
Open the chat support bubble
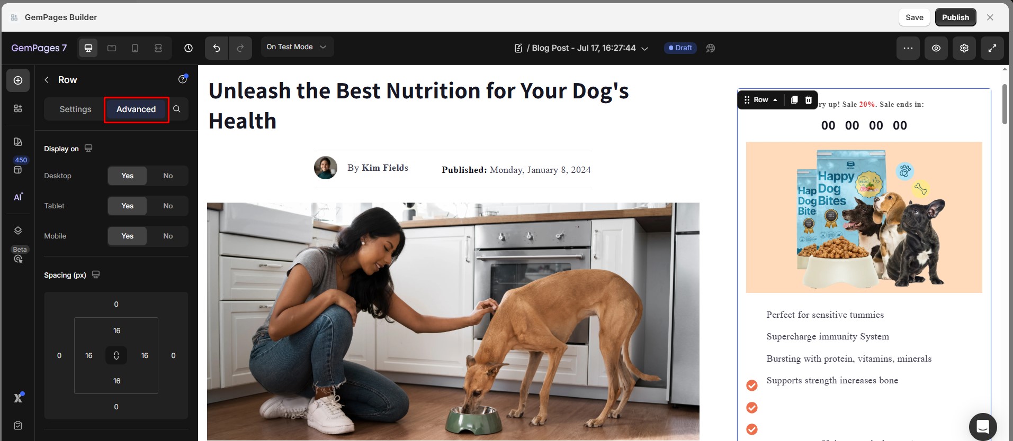tap(983, 426)
